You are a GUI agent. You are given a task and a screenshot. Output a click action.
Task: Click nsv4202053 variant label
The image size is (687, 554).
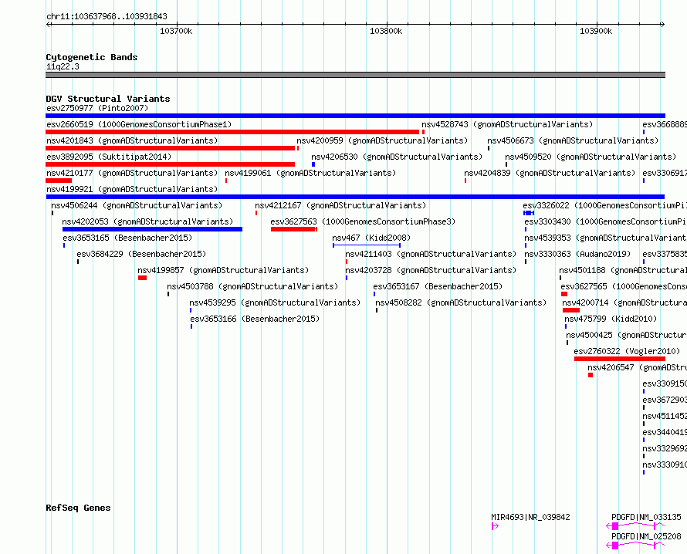147,221
